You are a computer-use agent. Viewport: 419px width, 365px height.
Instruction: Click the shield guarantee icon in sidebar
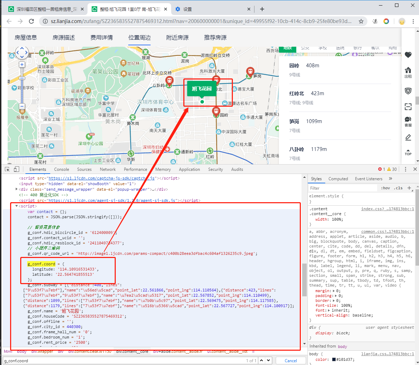[x=408, y=91]
